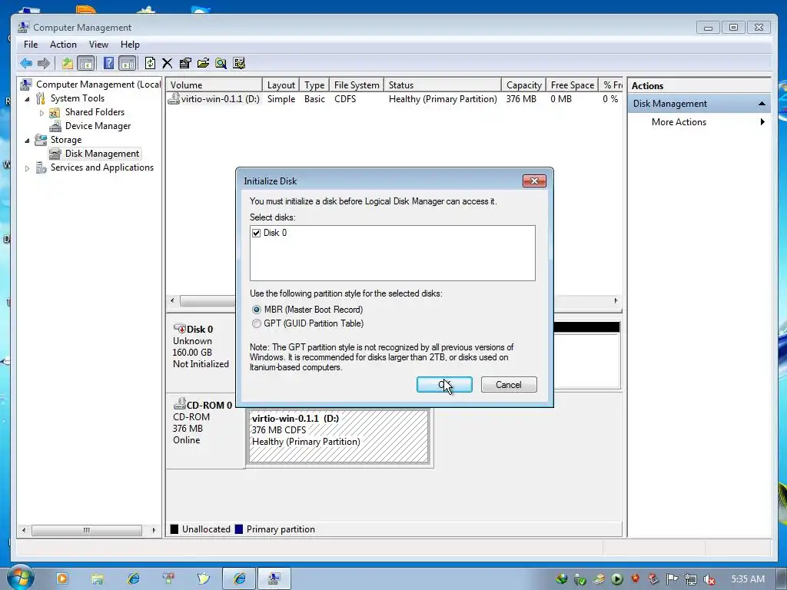Open the Help menu
This screenshot has height=590, width=787.
130,45
